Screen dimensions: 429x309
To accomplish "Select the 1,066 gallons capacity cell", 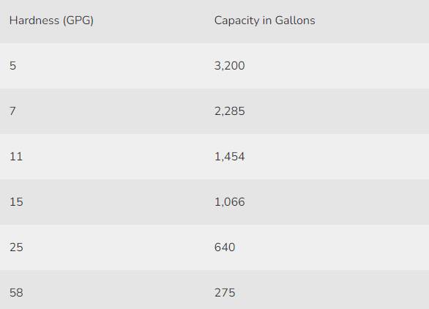I will click(230, 202).
